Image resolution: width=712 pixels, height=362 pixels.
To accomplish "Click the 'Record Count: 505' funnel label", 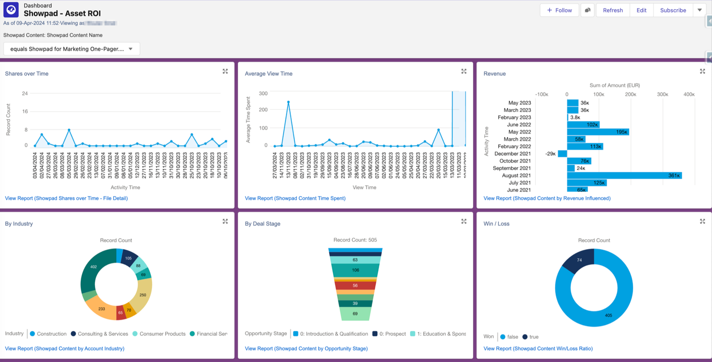I will [355, 240].
